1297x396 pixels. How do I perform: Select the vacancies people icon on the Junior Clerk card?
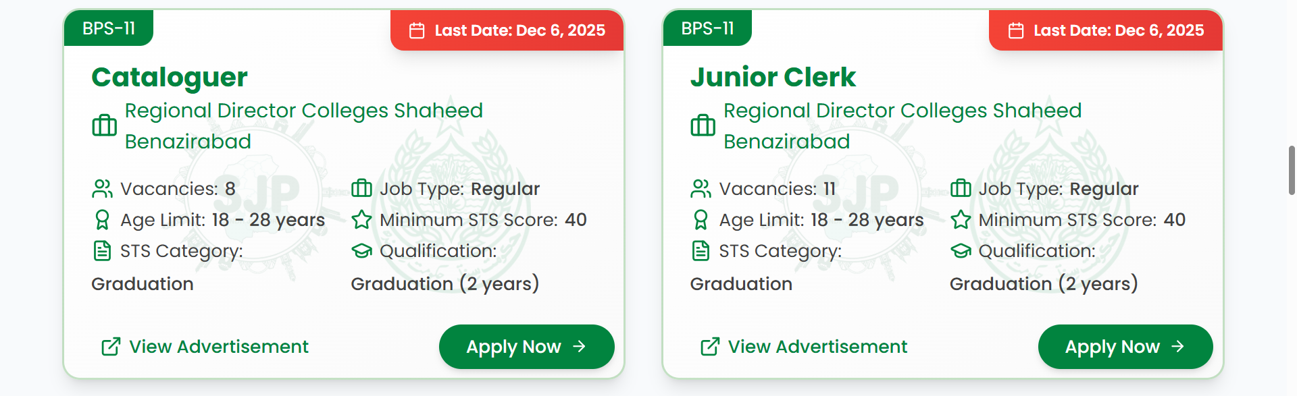click(703, 188)
